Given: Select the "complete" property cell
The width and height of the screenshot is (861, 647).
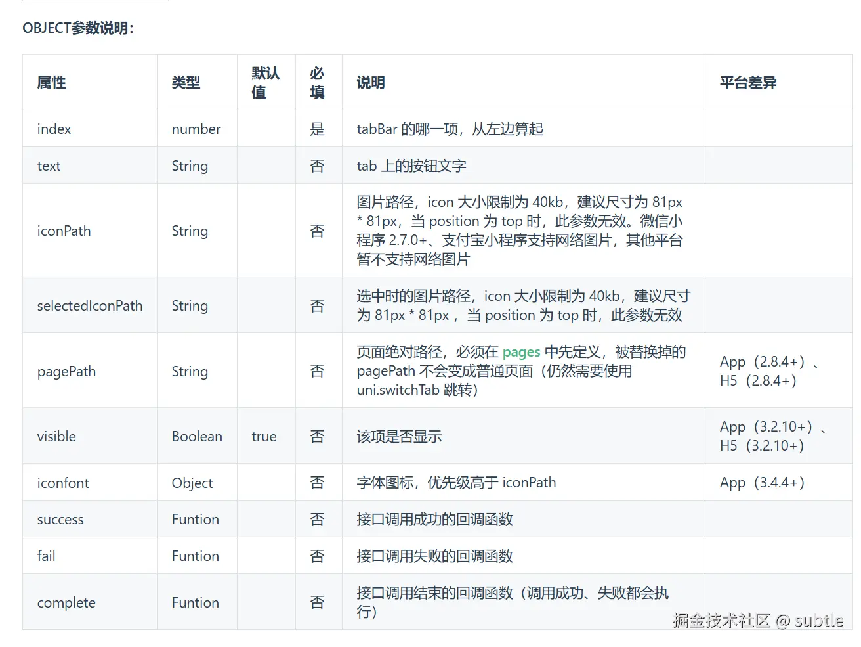Looking at the screenshot, I should pos(66,603).
